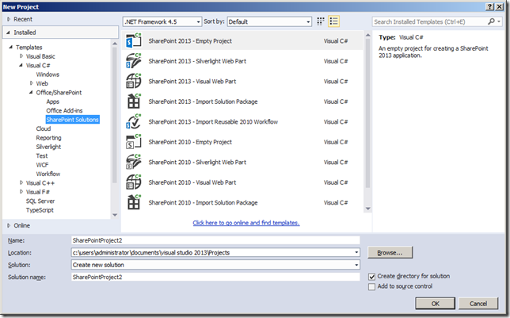Click the SharePoint 2010 Empty Project icon

coord(133,142)
